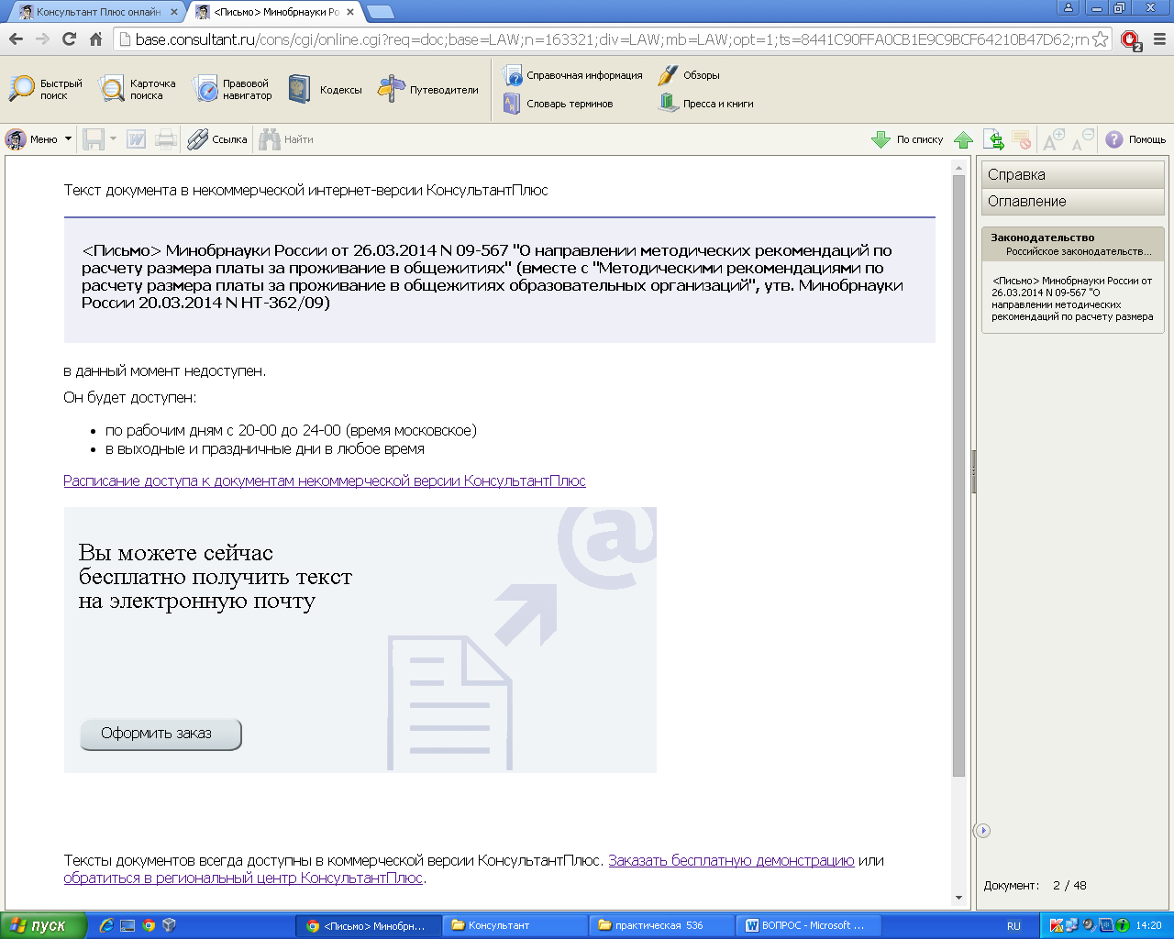The width and height of the screenshot is (1174, 939).
Task: Go to previous document, green up arrow
Action: [x=963, y=139]
